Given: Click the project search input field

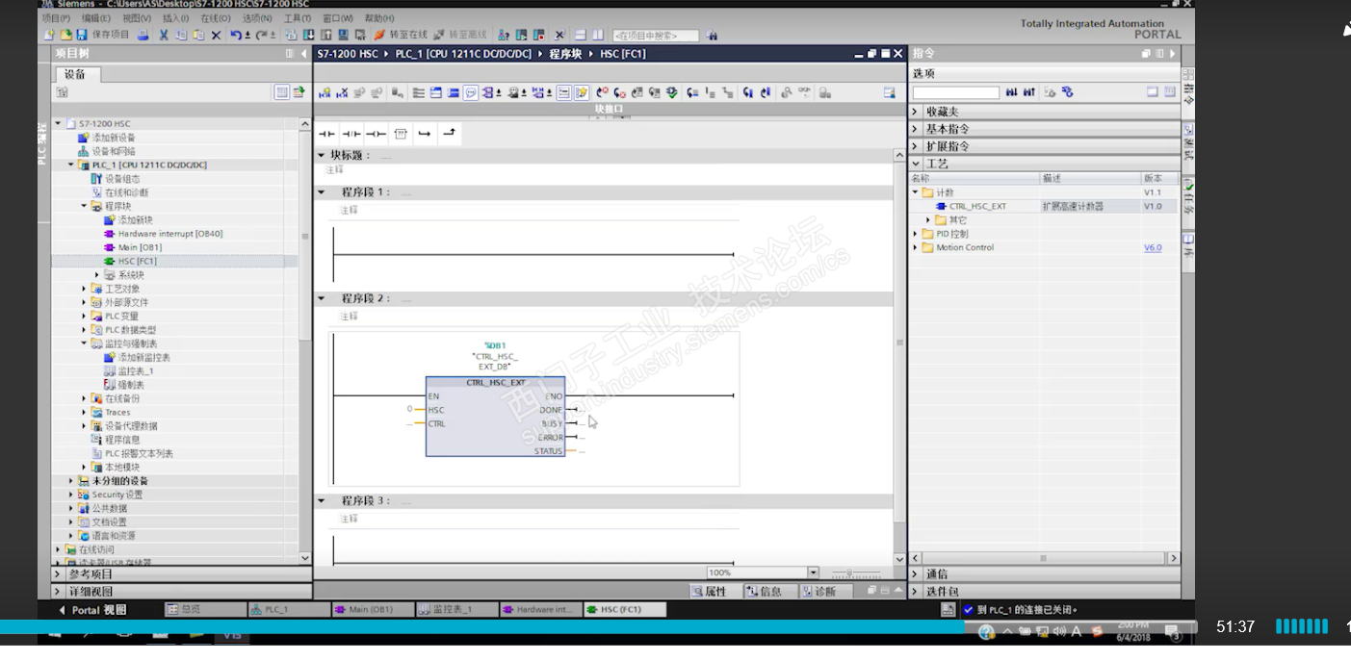Looking at the screenshot, I should tap(656, 36).
